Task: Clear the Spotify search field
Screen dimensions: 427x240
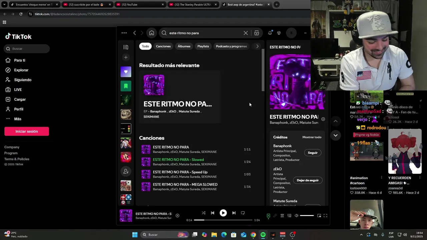Action: pyautogui.click(x=246, y=33)
